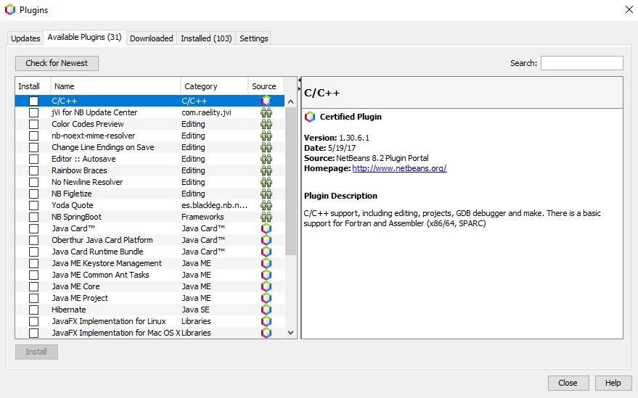The width and height of the screenshot is (638, 398).
Task: Click the NetBeans source icon for JavaFX Implementation for Mac OS X
Action: [266, 333]
